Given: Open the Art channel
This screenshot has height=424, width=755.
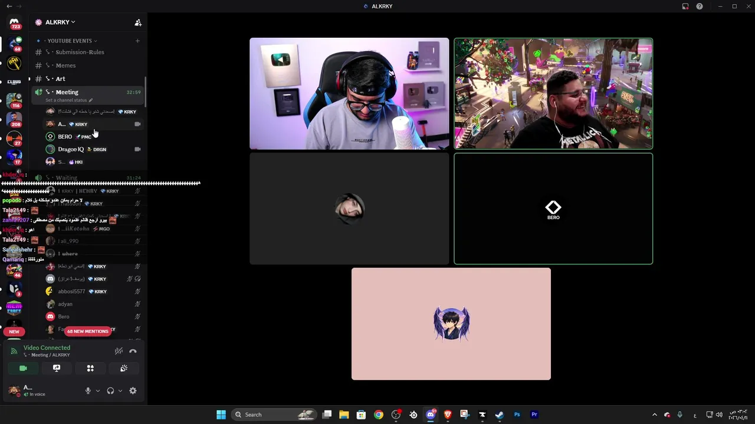Looking at the screenshot, I should [87, 78].
